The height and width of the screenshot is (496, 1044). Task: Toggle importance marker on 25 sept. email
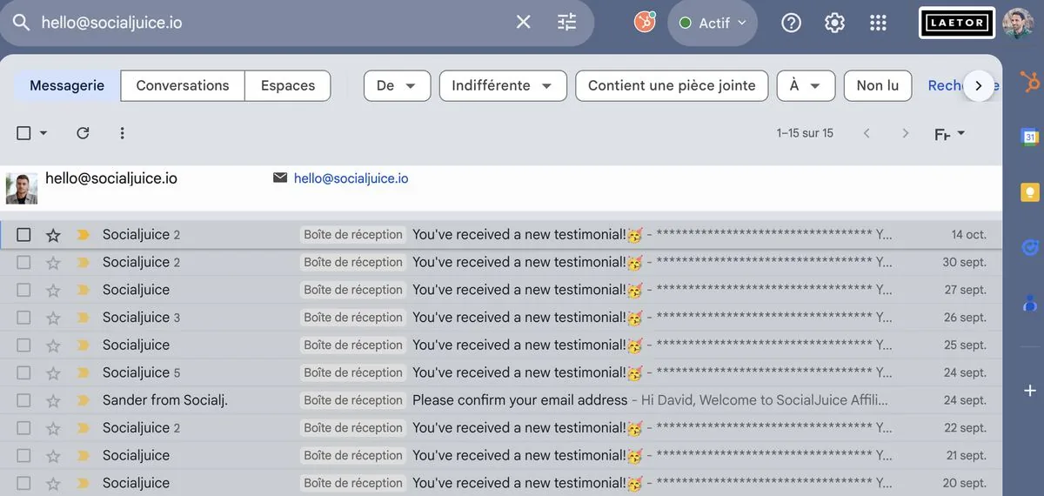tap(84, 345)
